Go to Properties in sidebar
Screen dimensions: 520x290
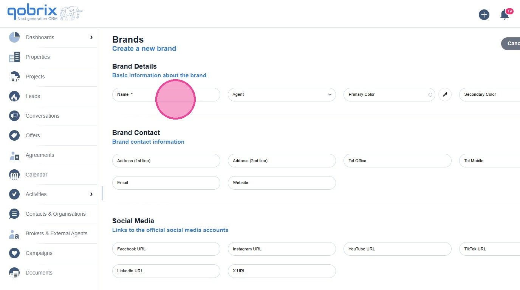(37, 57)
